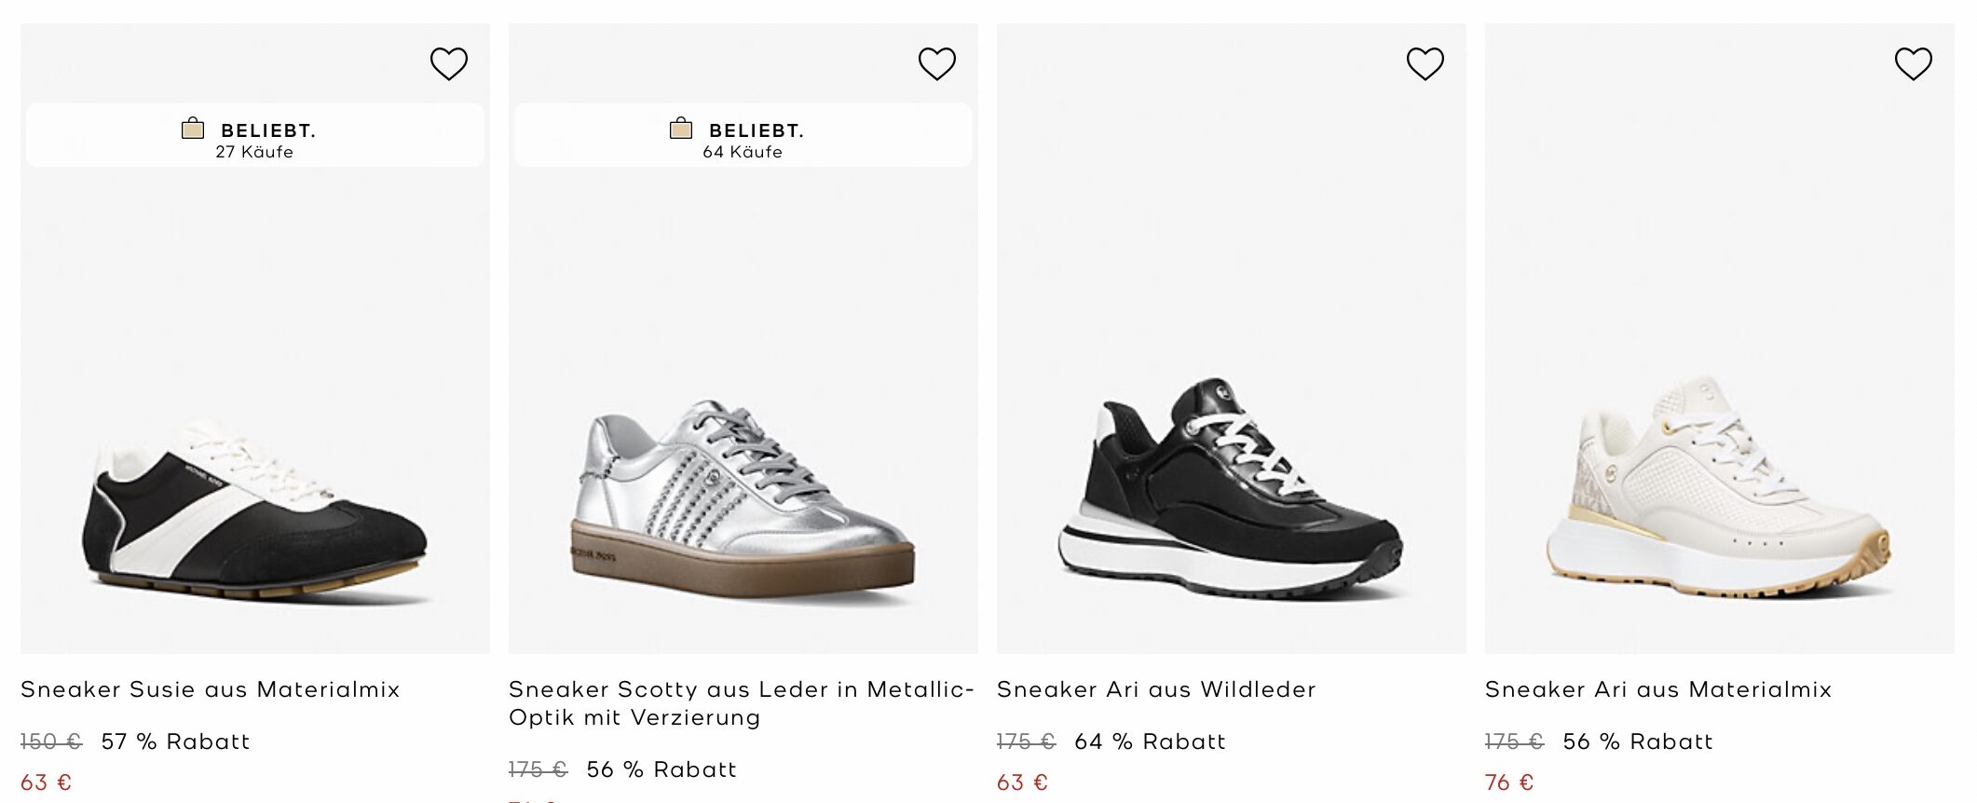Click the 76 € sale price of Ari Materialmix
The height and width of the screenshot is (803, 1977).
point(1509,783)
